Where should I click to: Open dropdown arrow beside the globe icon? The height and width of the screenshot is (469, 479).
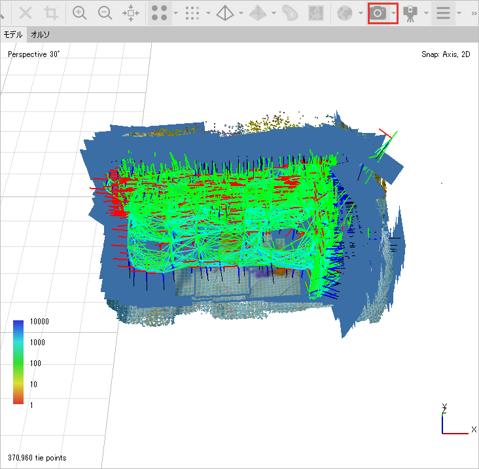tap(361, 13)
